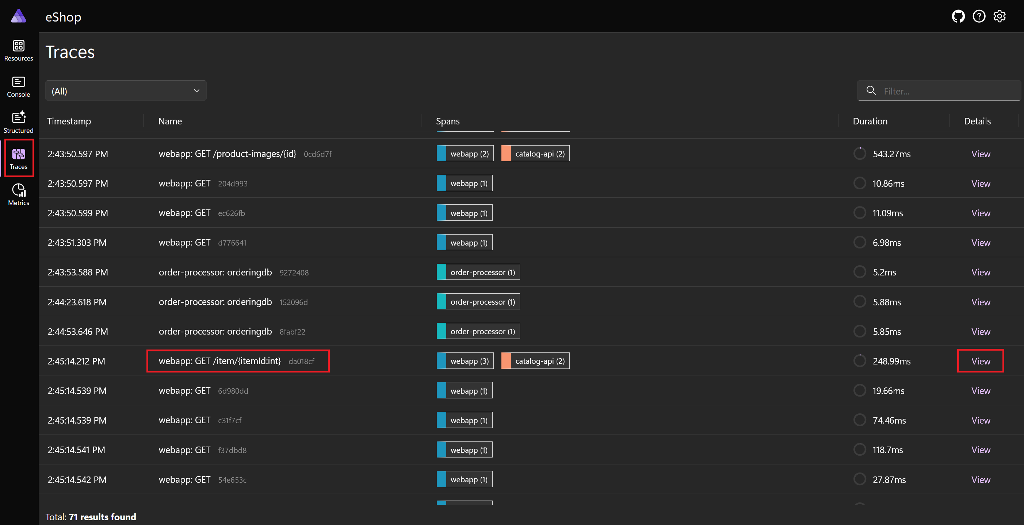The width and height of the screenshot is (1024, 525).
Task: Select order-processor: orderingdb trace 8fabf22
Action: [x=215, y=332]
